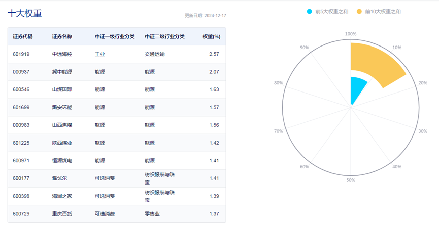Viewport: 439px width, 229px height.
Task: Click the weight value 1.37
Action: (x=214, y=214)
